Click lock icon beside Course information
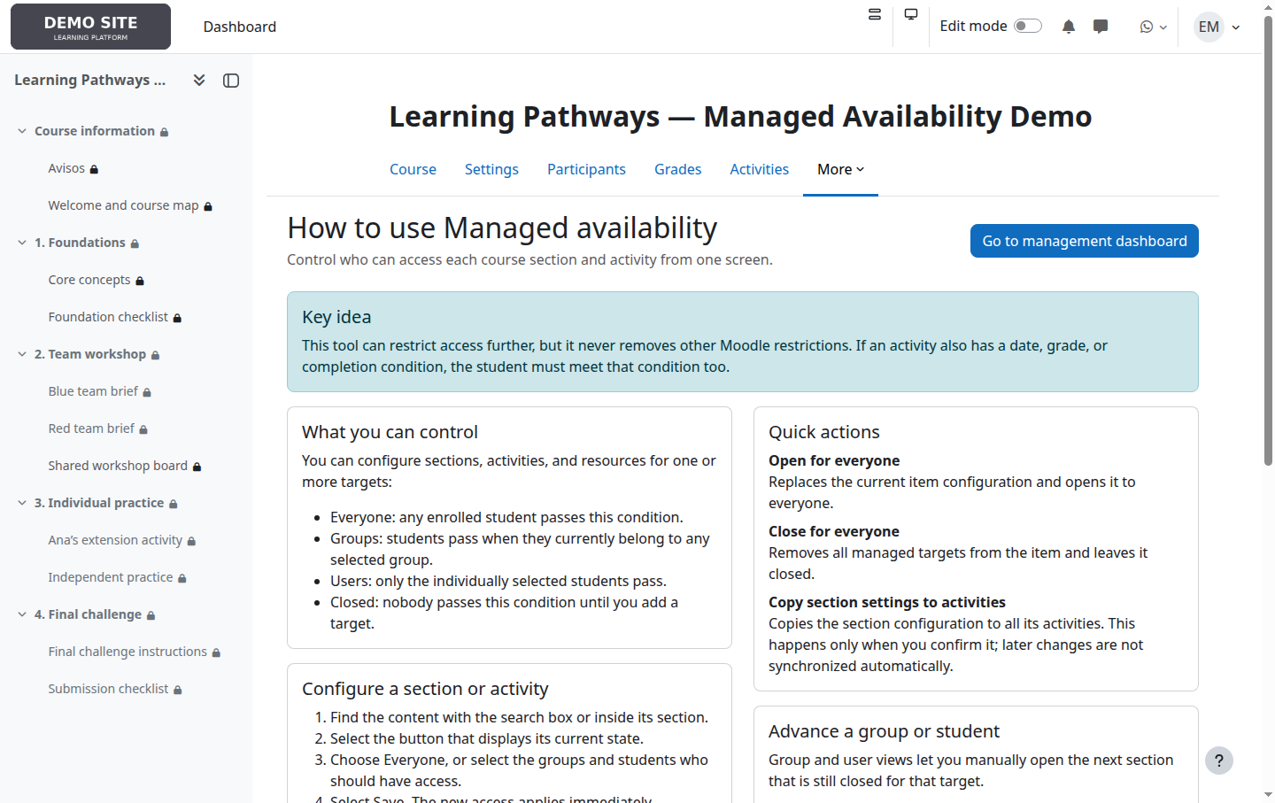1275x803 pixels. pyautogui.click(x=164, y=132)
